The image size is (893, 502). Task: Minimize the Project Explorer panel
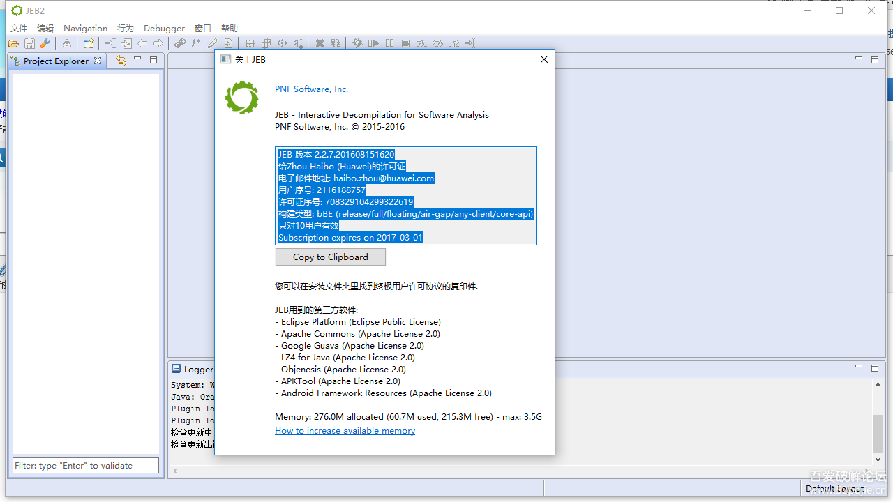[137, 59]
